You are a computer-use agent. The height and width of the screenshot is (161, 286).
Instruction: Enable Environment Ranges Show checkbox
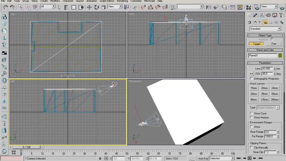point(251,127)
